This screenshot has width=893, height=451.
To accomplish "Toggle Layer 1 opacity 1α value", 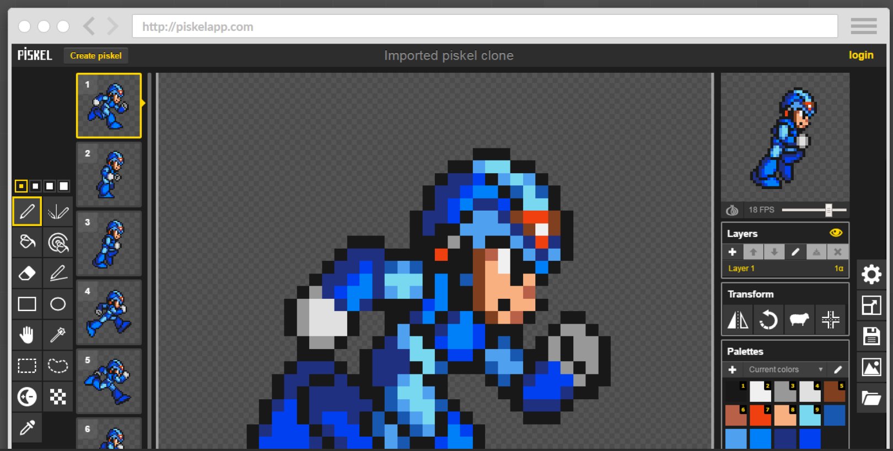I will [x=838, y=269].
